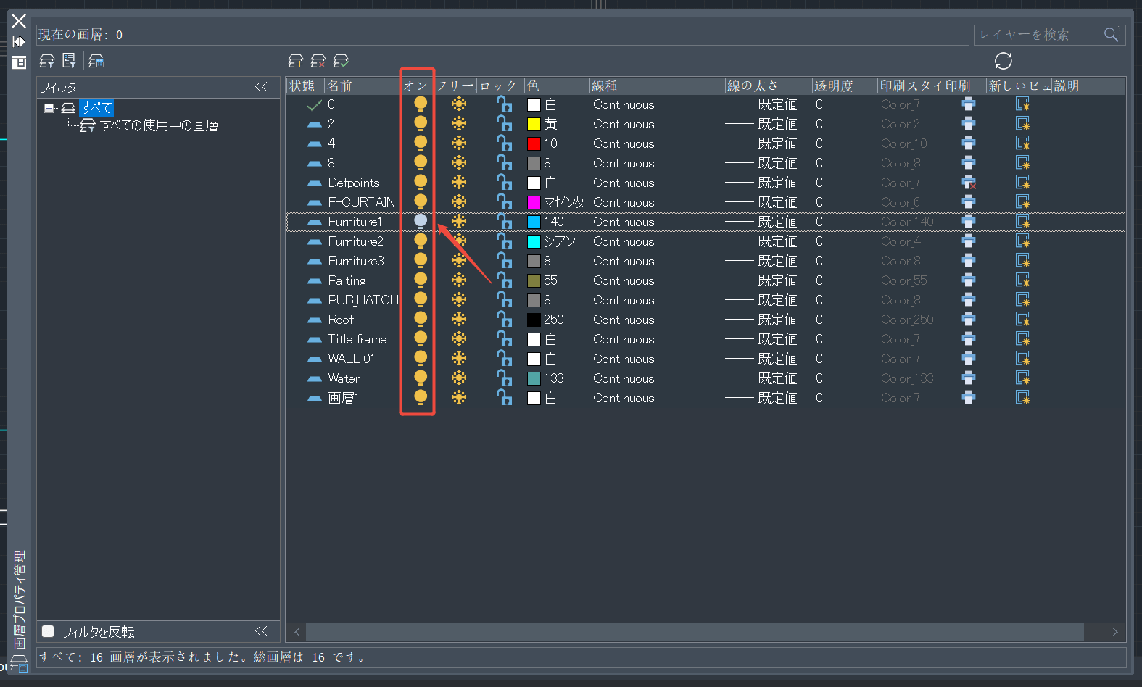The image size is (1142, 687).
Task: Turn off the Roof layer bulb
Action: (x=421, y=319)
